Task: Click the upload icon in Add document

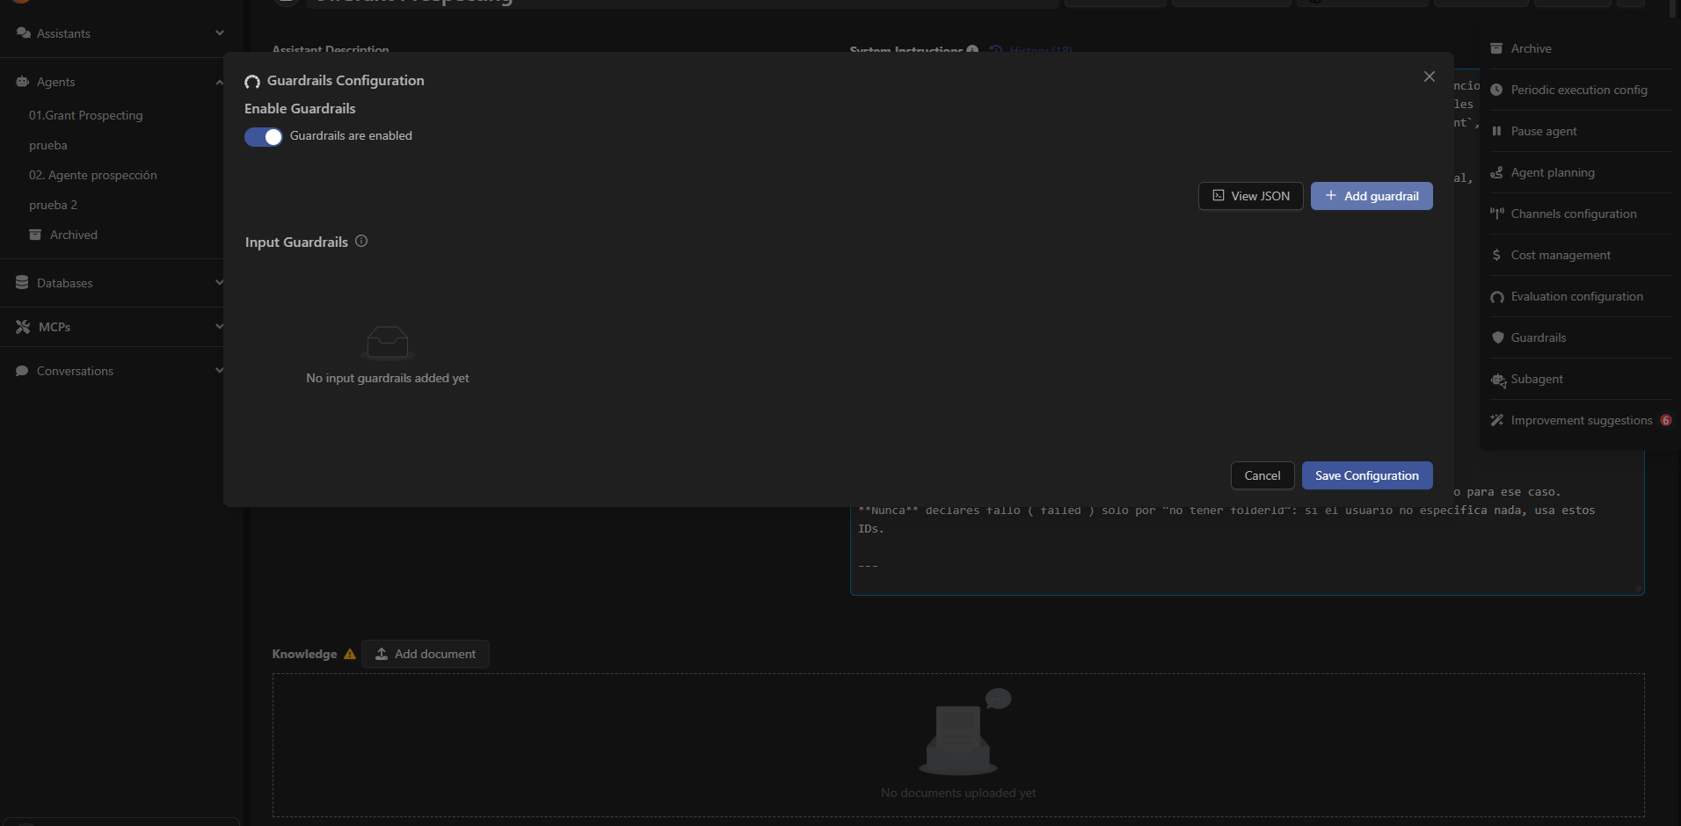Action: click(x=382, y=654)
